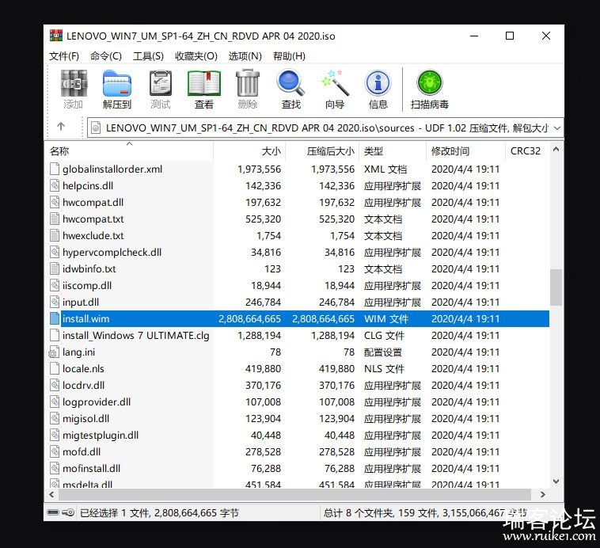Click the vertical scrollbar thumb
600x548 pixels.
556,287
